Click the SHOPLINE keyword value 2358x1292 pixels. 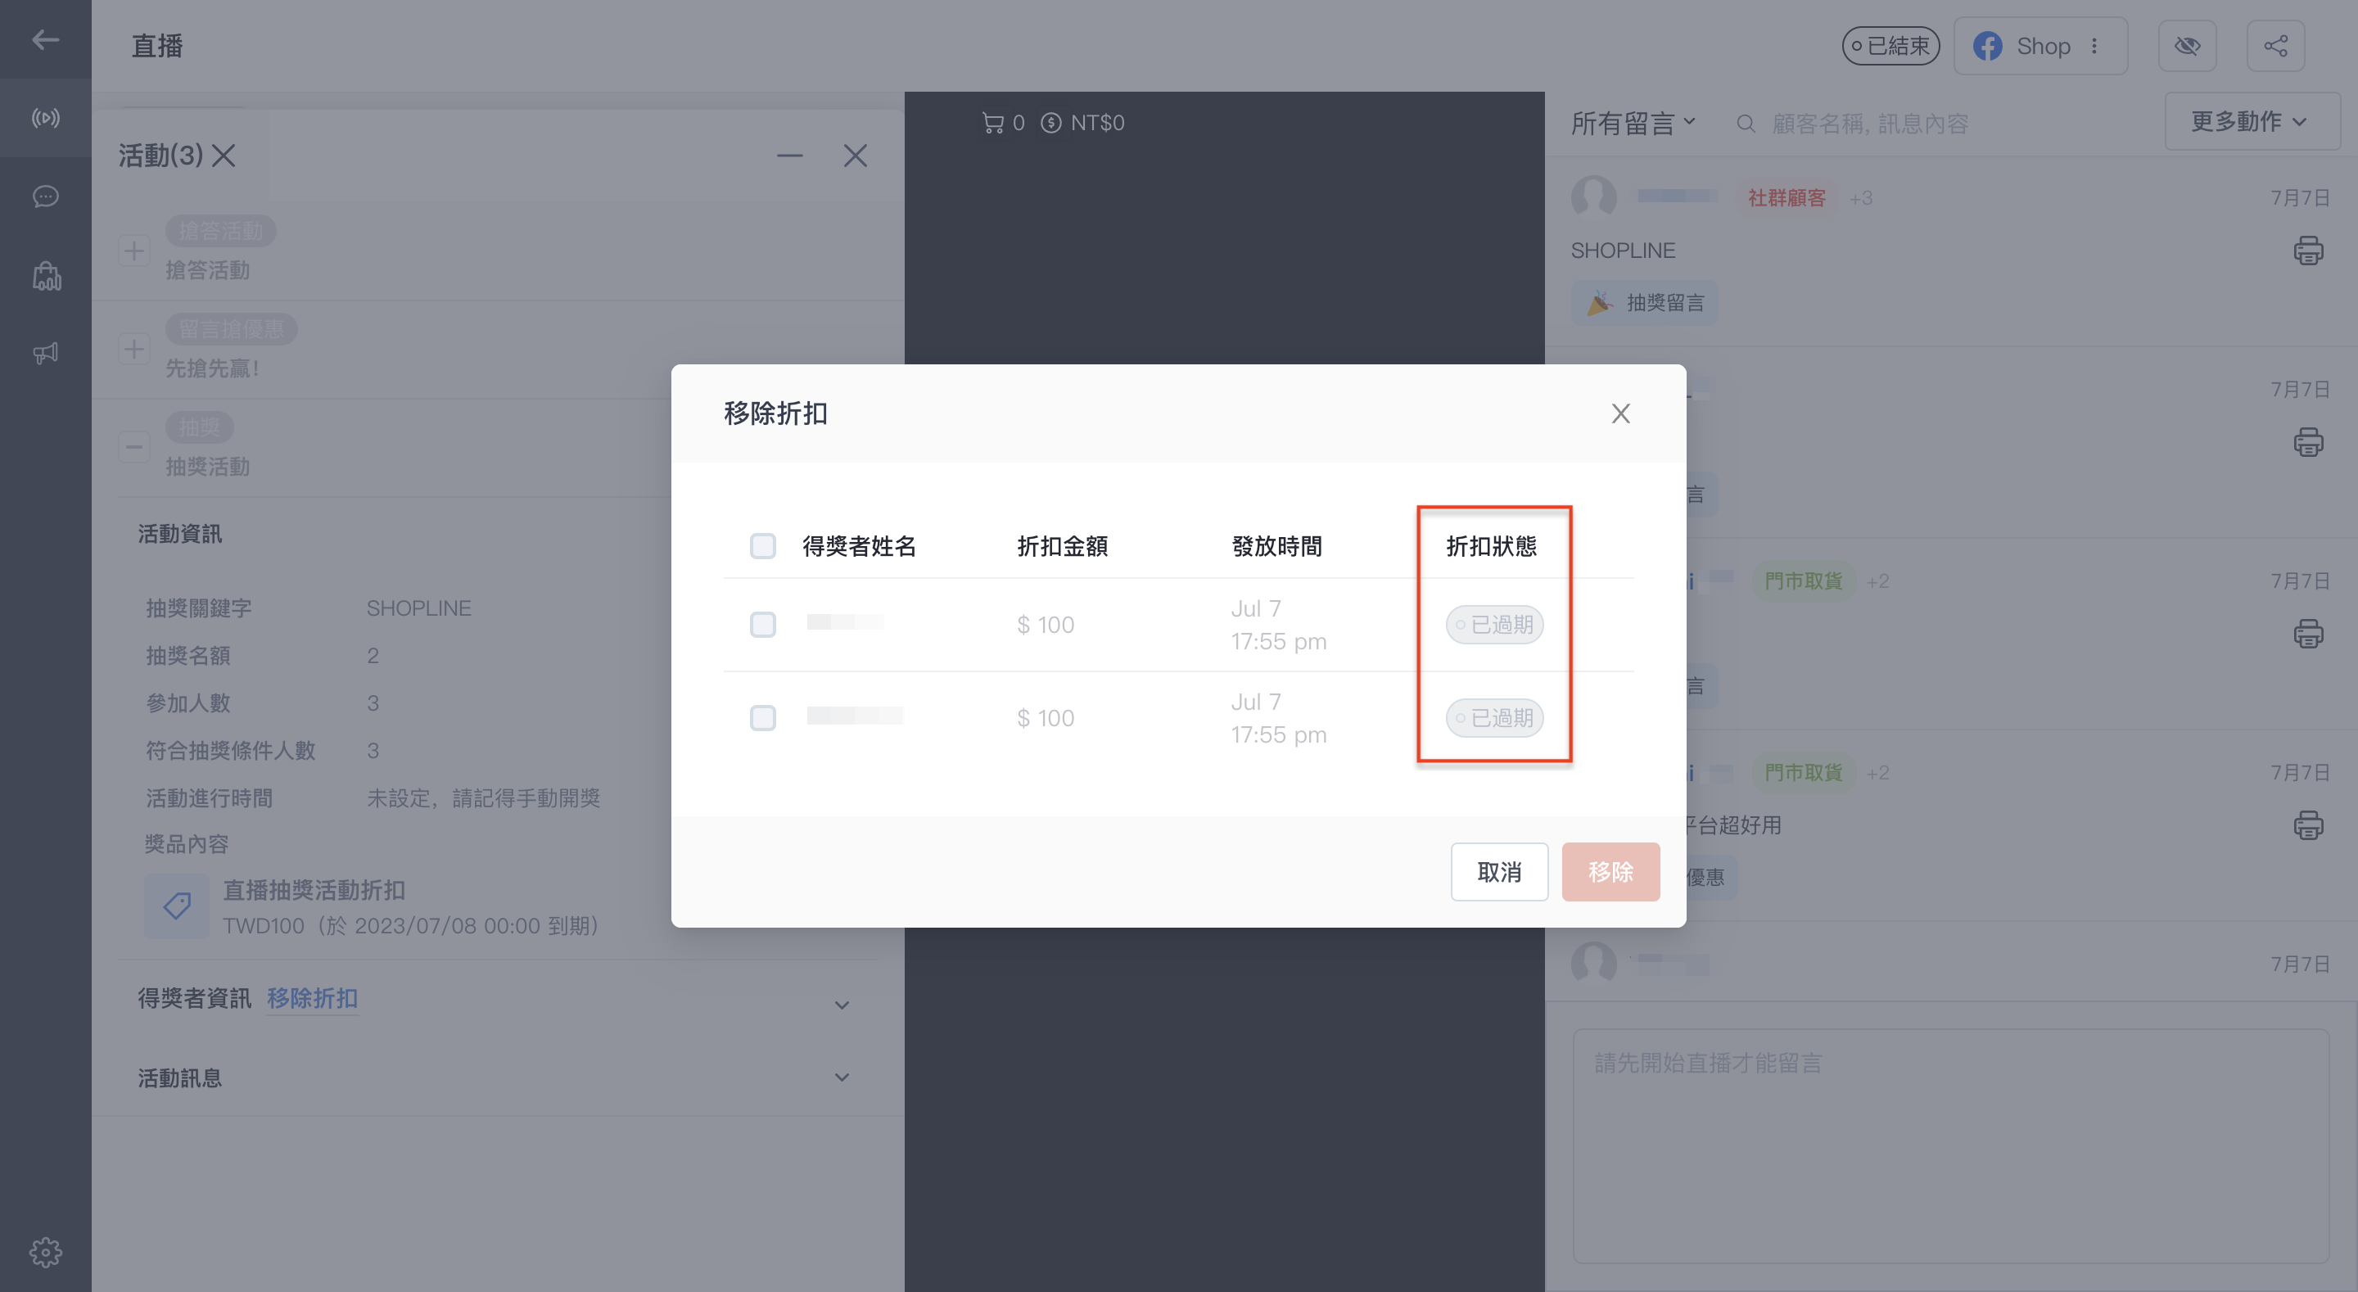(x=418, y=608)
